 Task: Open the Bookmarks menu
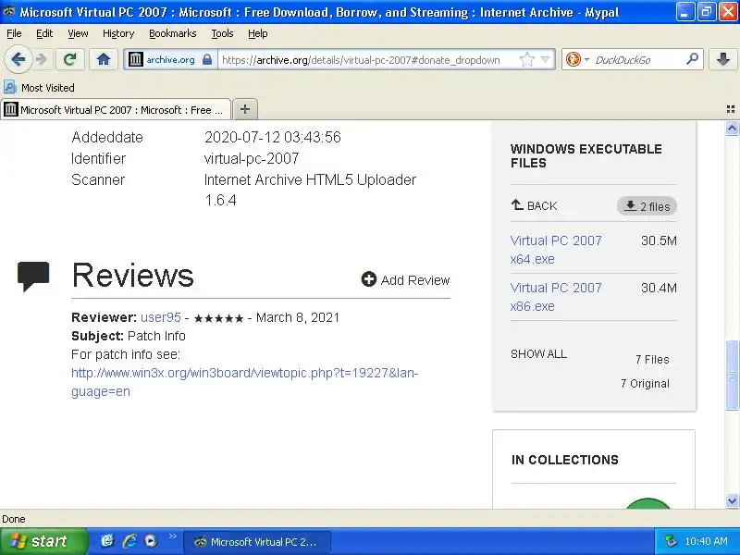pyautogui.click(x=172, y=33)
